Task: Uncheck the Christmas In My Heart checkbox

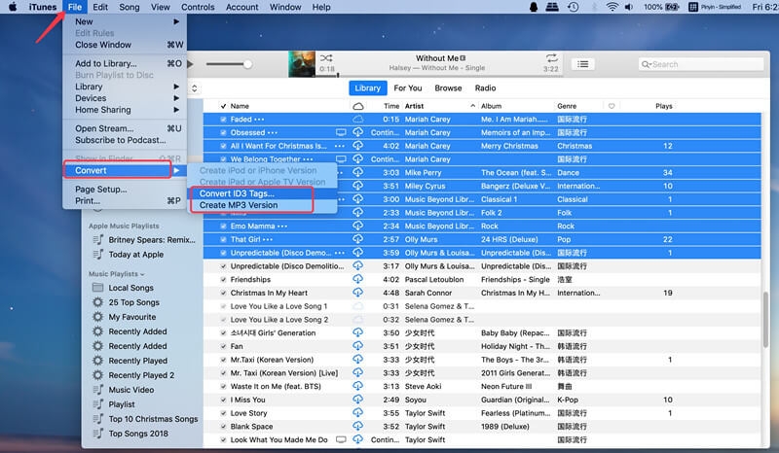Action: (223, 293)
